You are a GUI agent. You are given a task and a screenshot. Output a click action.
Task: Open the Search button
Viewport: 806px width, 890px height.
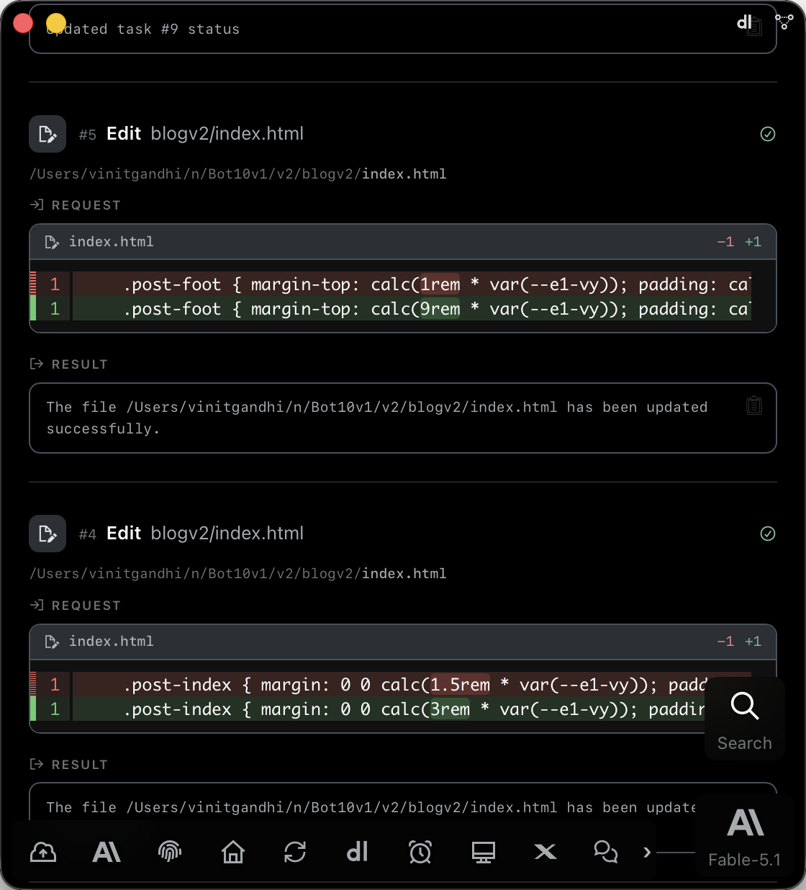pyautogui.click(x=745, y=719)
